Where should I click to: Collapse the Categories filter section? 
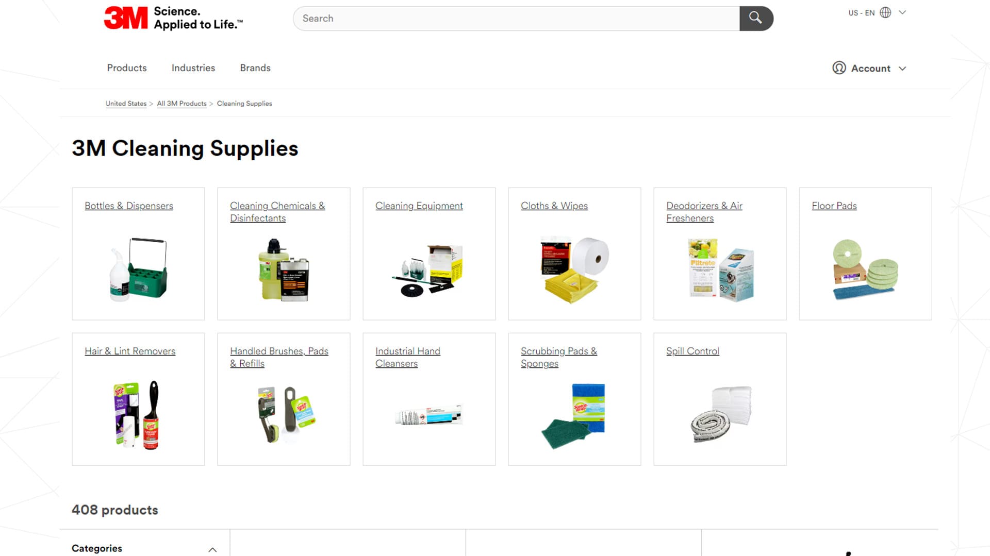tap(212, 550)
